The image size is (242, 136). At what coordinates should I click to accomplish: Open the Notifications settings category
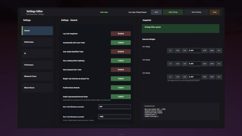click(x=37, y=42)
